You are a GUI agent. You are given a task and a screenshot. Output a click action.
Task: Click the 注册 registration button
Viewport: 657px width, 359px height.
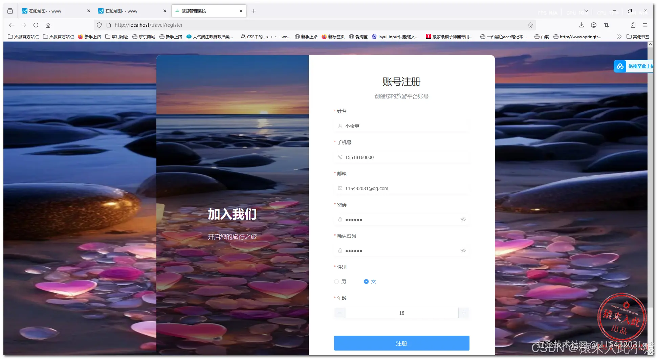pos(401,343)
